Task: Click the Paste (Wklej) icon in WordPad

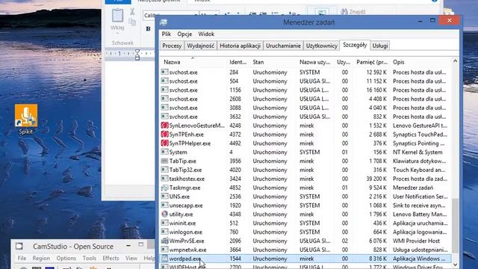Action: (x=117, y=16)
